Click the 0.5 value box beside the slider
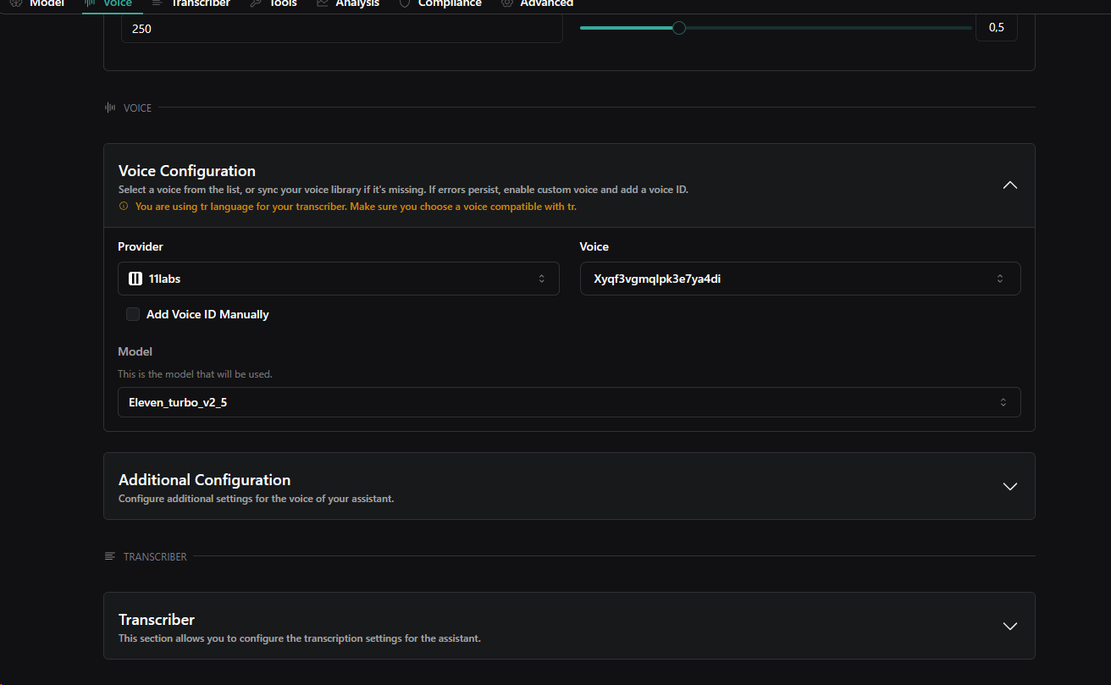 [x=997, y=28]
